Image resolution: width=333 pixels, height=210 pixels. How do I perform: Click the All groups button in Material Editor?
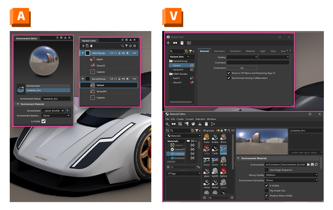pos(208,131)
